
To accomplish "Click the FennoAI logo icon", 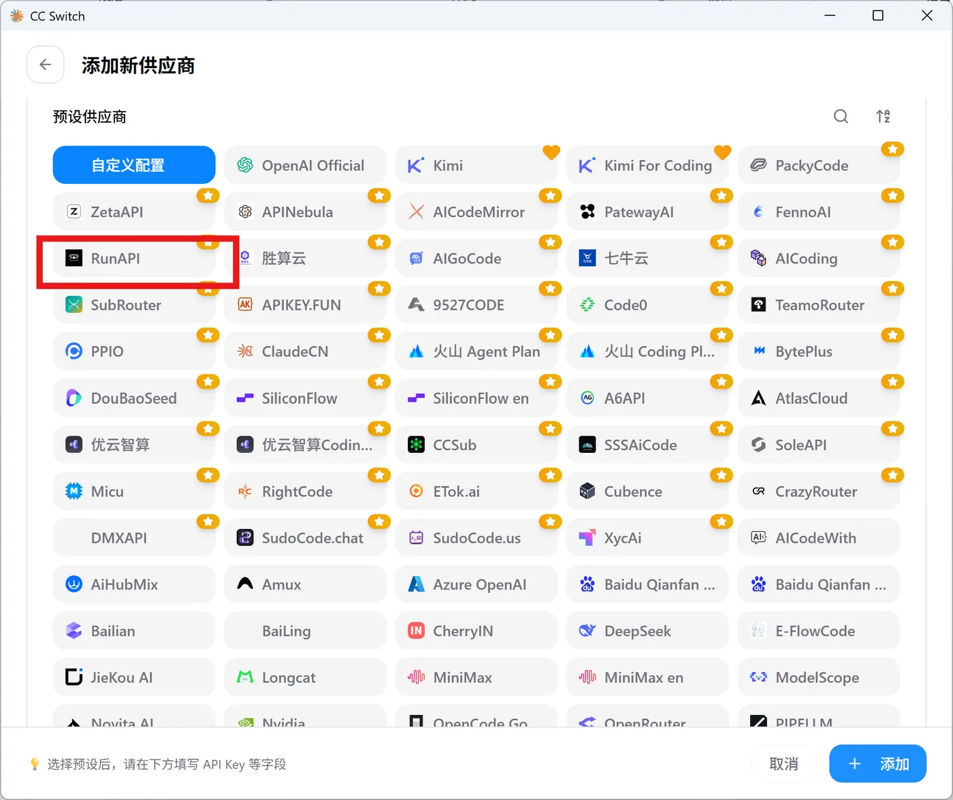I will (x=758, y=212).
